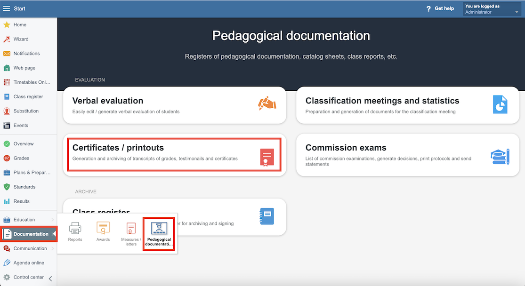Open the Commission exams card title
Screen dimensions: 525x286
pos(346,148)
